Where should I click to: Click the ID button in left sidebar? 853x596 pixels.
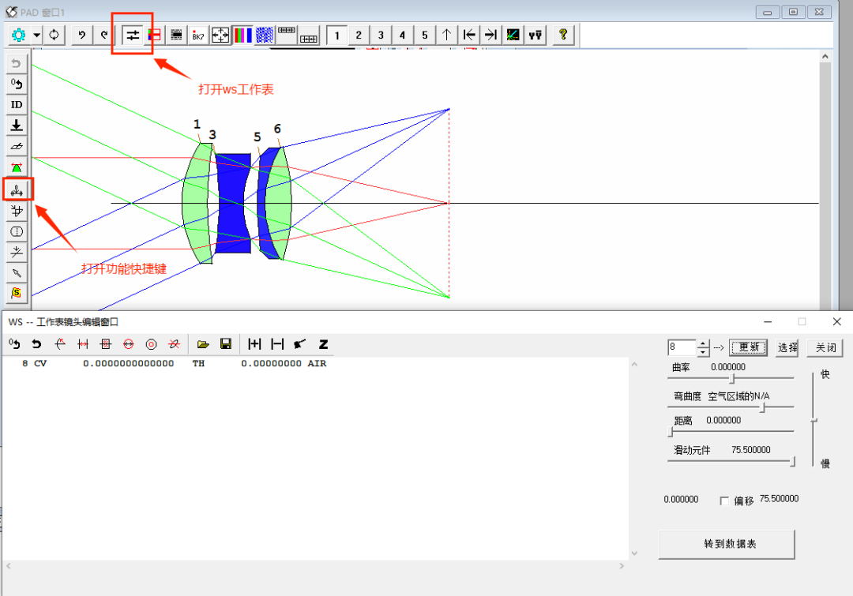coord(17,104)
